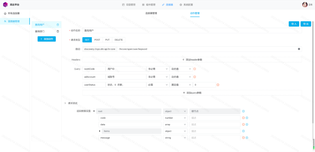This screenshot has width=315, height=152.
Task: Click the discovery://ops.ehr-api.hr-core prefix
Action: [100, 49]
